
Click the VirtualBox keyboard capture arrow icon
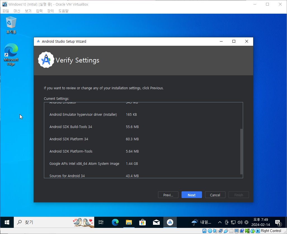tap(258, 231)
